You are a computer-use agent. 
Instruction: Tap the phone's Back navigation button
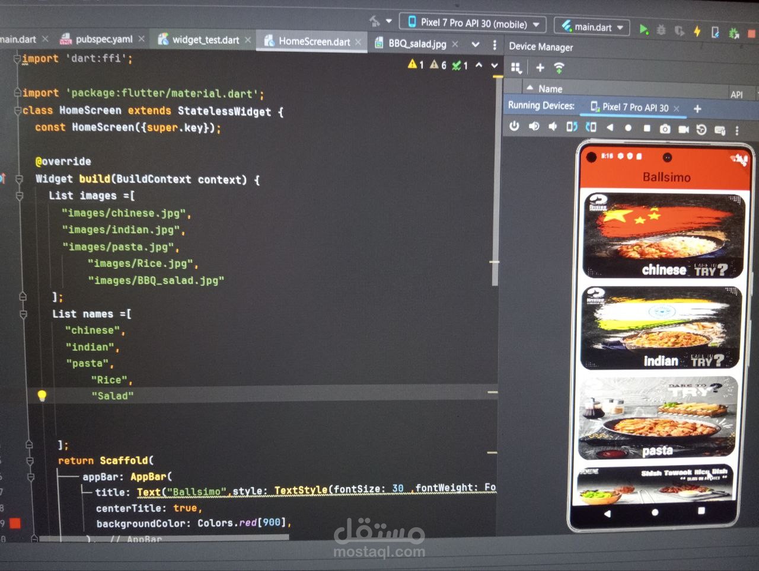tap(607, 514)
